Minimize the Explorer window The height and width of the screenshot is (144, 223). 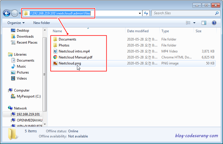click(x=197, y=5)
